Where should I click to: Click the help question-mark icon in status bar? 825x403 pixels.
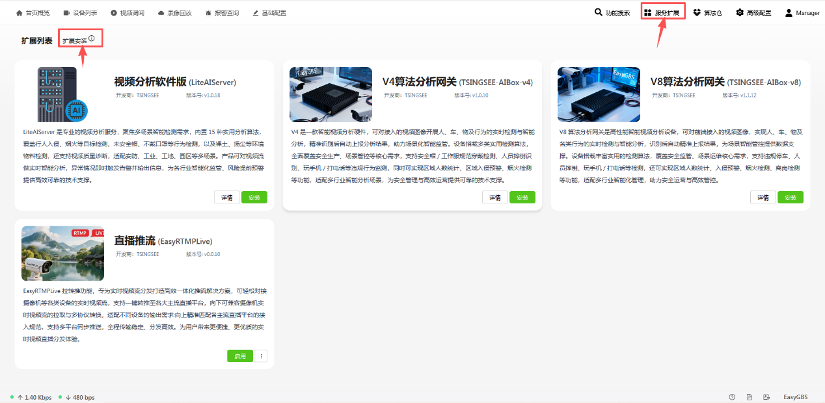coord(732,397)
